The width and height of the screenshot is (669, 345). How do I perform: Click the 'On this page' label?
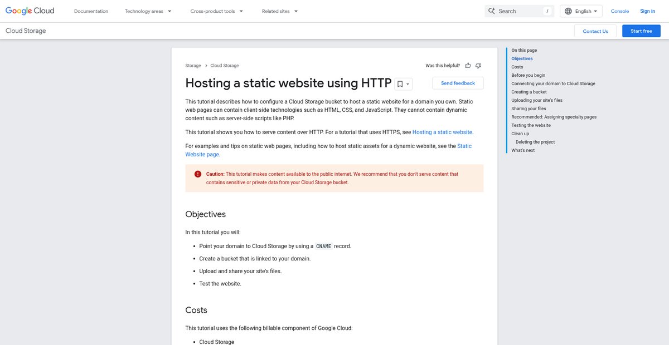(524, 50)
